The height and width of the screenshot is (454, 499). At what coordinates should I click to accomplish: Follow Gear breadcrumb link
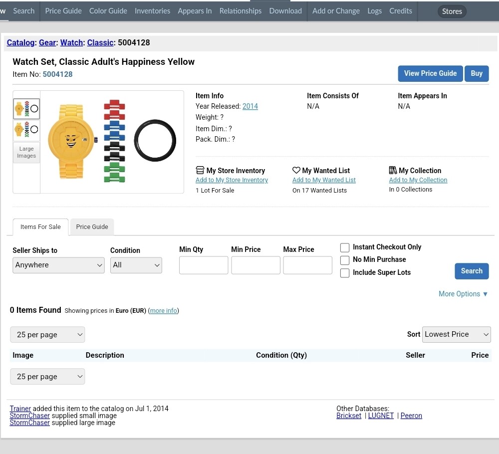click(47, 42)
